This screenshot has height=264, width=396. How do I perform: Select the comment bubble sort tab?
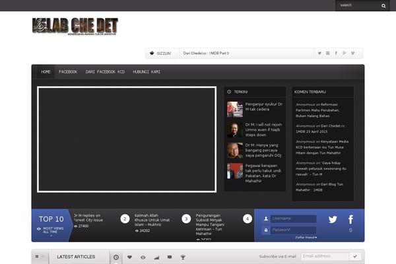170,257
